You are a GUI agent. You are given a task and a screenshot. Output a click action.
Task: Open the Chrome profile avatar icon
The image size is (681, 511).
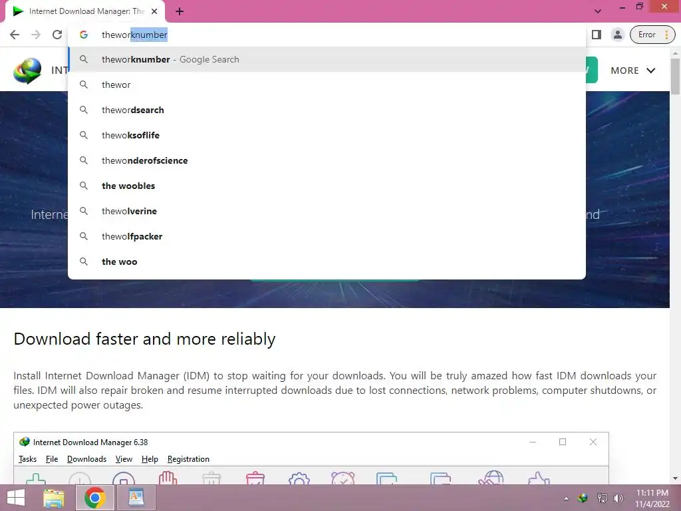coord(617,35)
